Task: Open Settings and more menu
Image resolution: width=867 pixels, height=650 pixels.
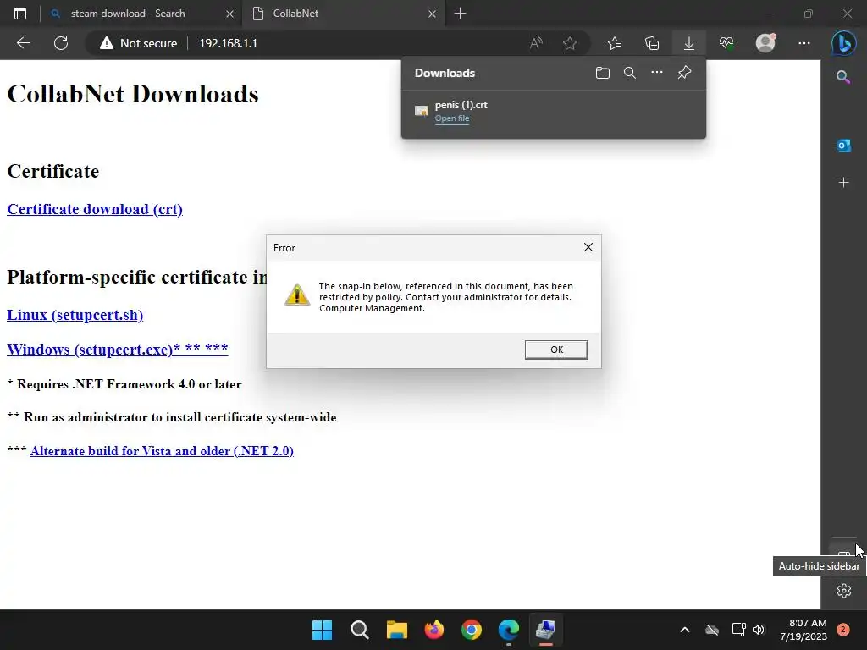Action: [804, 43]
